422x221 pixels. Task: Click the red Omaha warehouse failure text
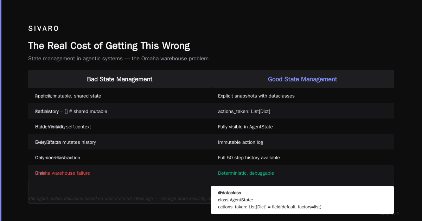[63, 173]
